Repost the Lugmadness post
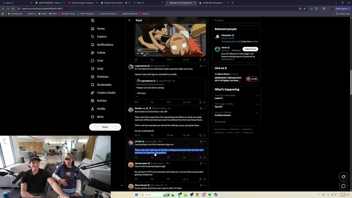The image size is (352, 198). 152,102
